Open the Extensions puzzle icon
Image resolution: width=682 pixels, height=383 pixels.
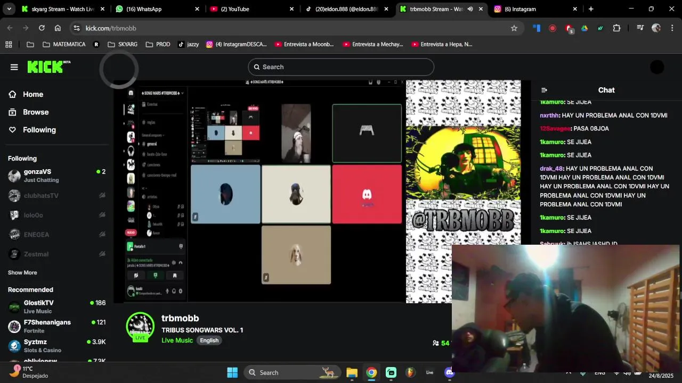(617, 28)
